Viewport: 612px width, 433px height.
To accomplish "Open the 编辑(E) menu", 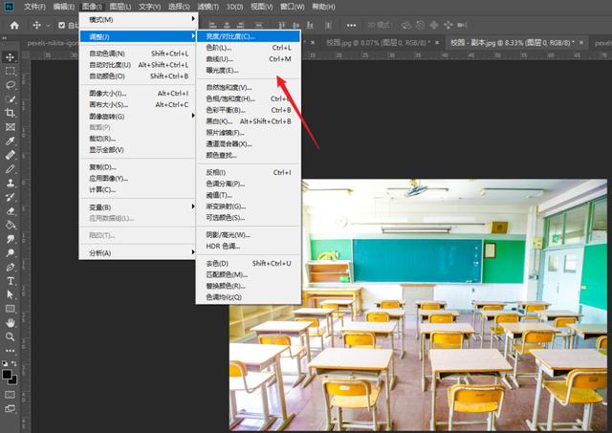I will point(64,7).
